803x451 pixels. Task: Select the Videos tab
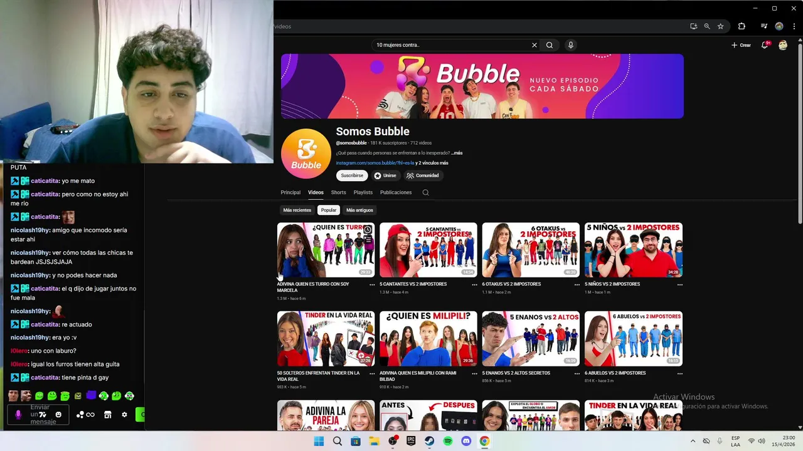tap(316, 192)
